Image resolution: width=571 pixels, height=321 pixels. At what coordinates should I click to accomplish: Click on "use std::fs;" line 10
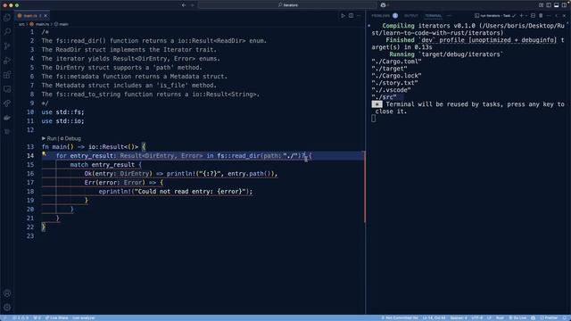click(62, 112)
